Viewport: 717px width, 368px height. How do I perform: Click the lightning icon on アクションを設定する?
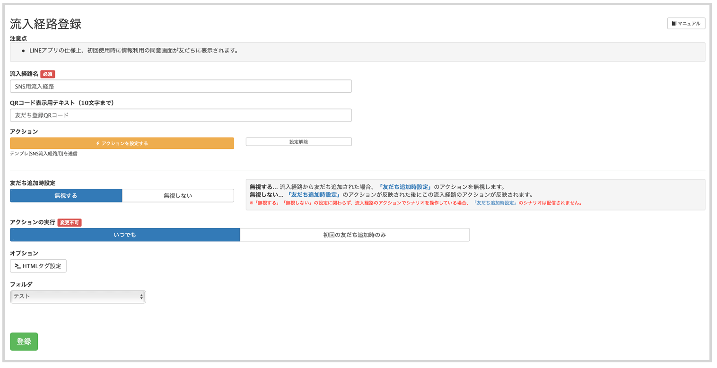click(98, 143)
